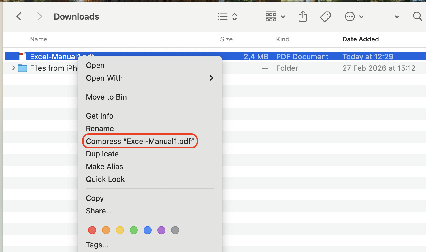Image resolution: width=426 pixels, height=252 pixels.
Task: Click the Today at 12:29 date cell
Action: (x=368, y=57)
